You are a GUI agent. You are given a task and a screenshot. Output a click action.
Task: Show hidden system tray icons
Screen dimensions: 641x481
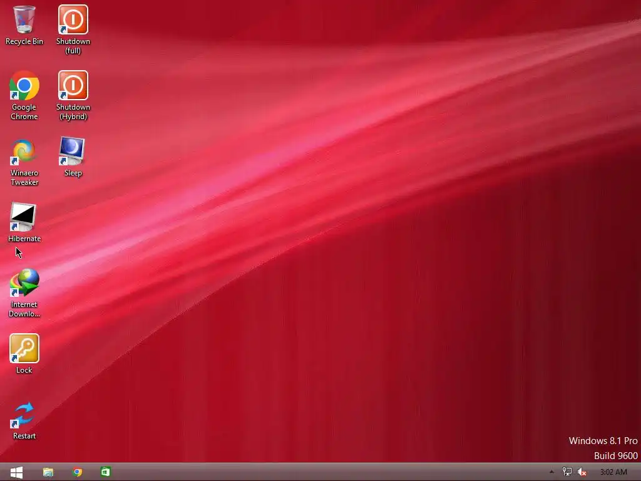coord(551,472)
